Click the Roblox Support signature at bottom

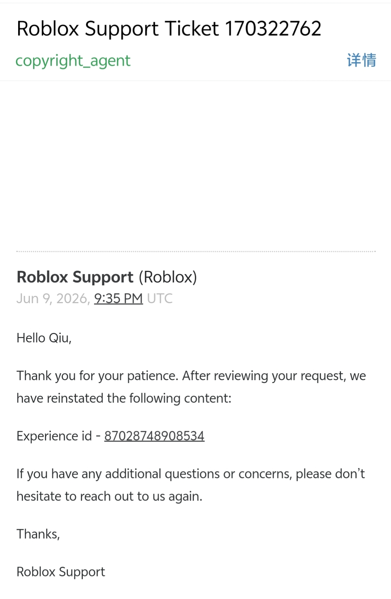61,572
